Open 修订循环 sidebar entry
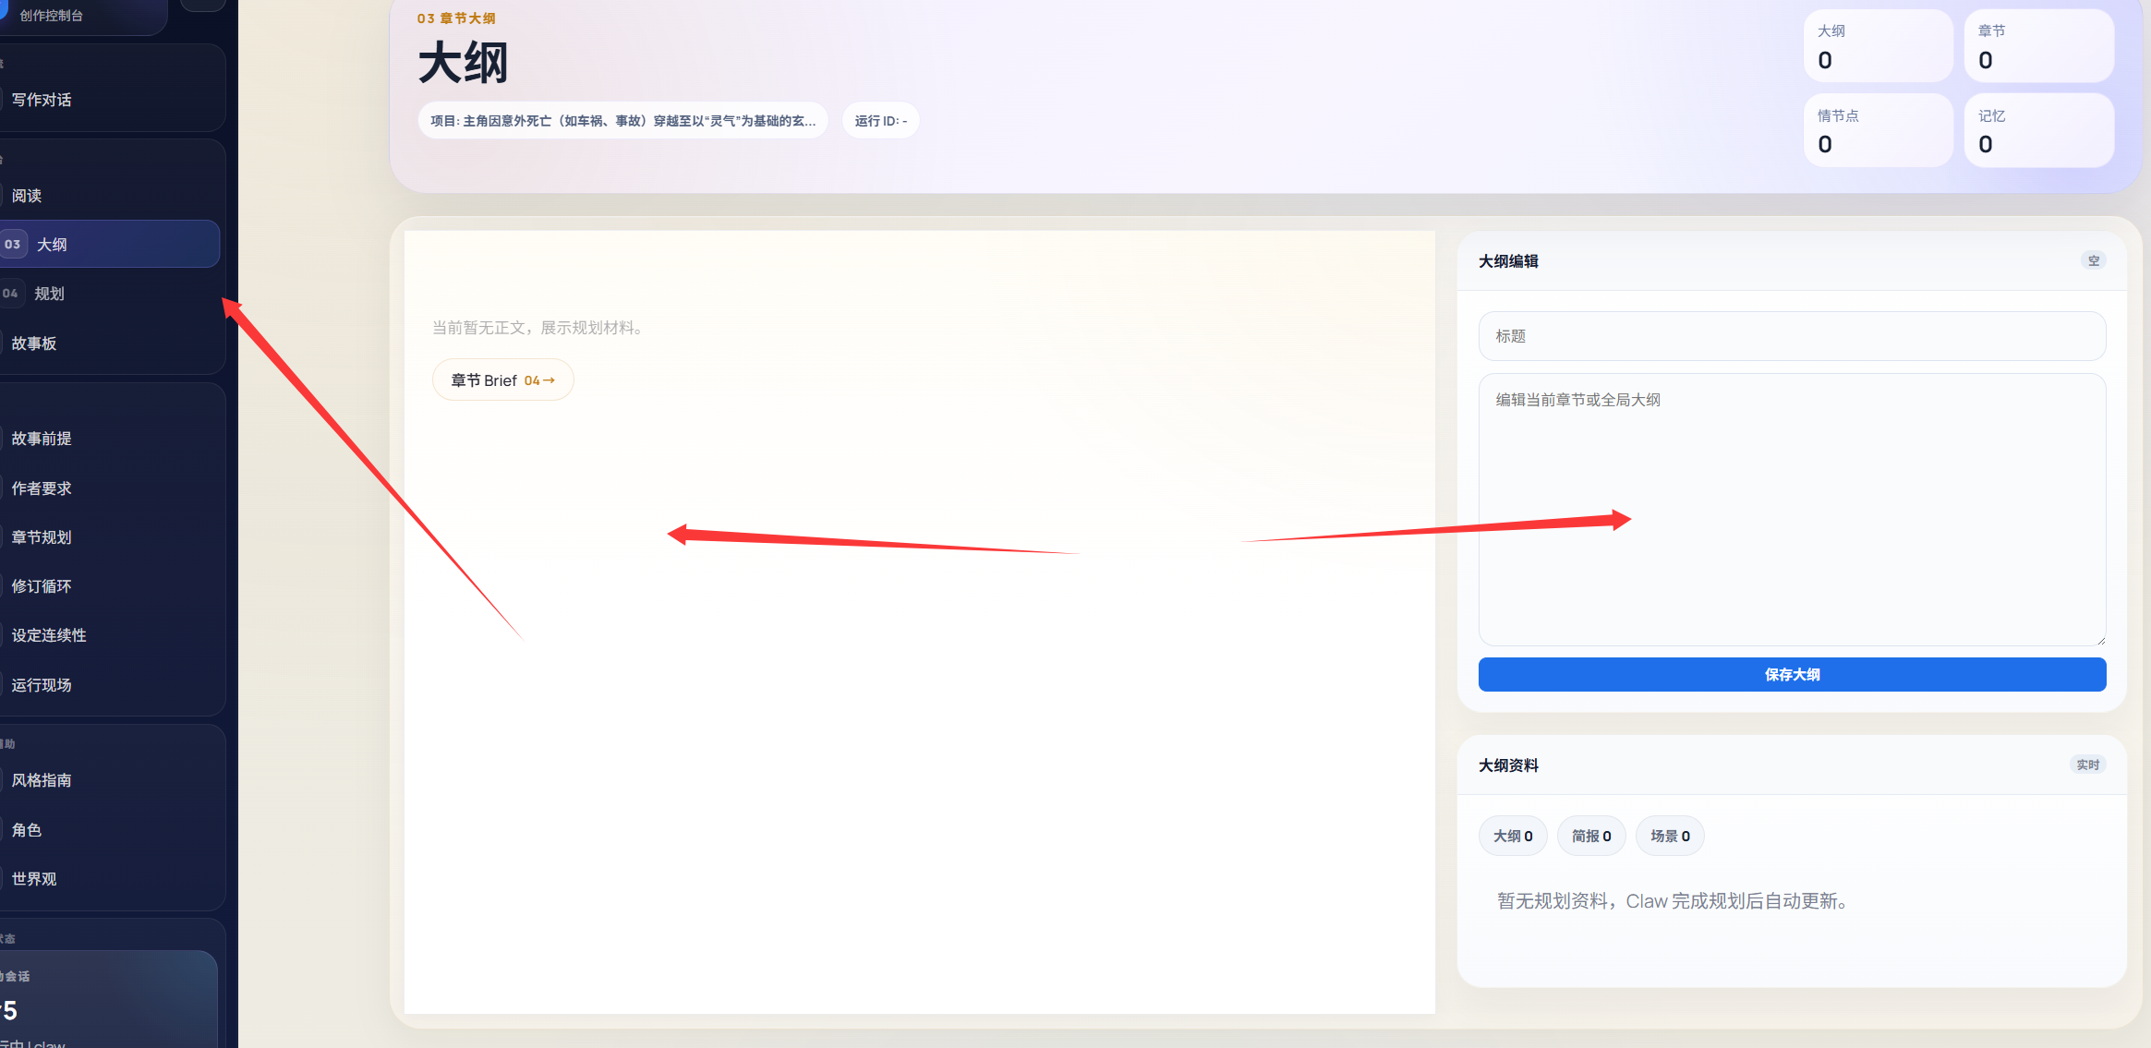Viewport: 2151px width, 1048px height. tap(42, 586)
